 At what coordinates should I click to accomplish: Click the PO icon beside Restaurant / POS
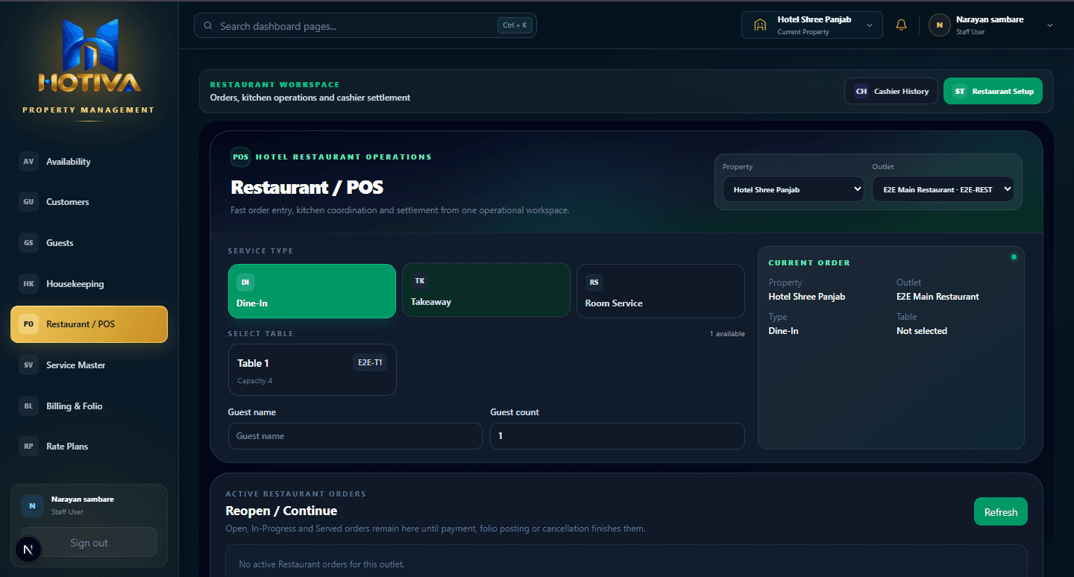(x=28, y=324)
